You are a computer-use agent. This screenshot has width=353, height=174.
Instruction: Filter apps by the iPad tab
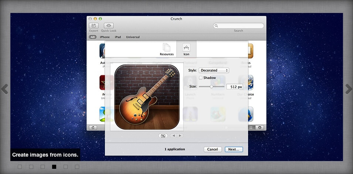pyautogui.click(x=118, y=37)
